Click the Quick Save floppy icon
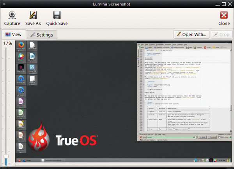The height and width of the screenshot is (169, 234). coord(57,15)
